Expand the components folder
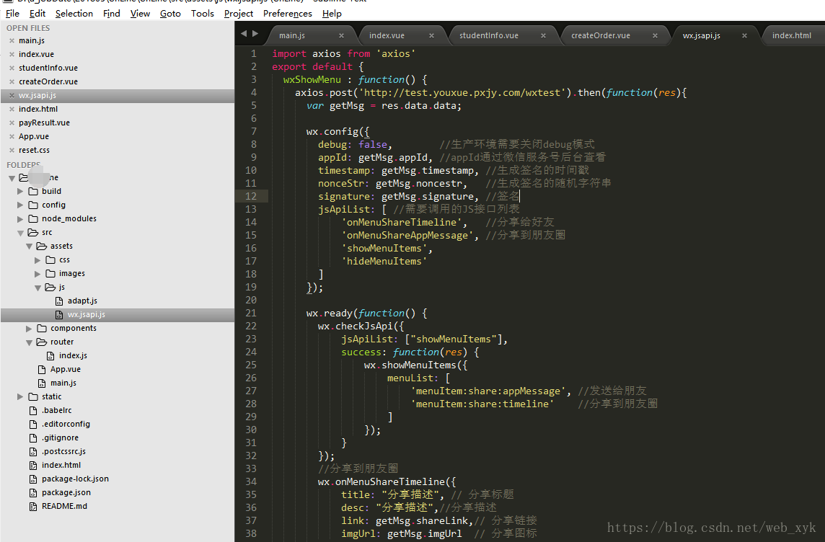This screenshot has height=542, width=825. click(29, 329)
